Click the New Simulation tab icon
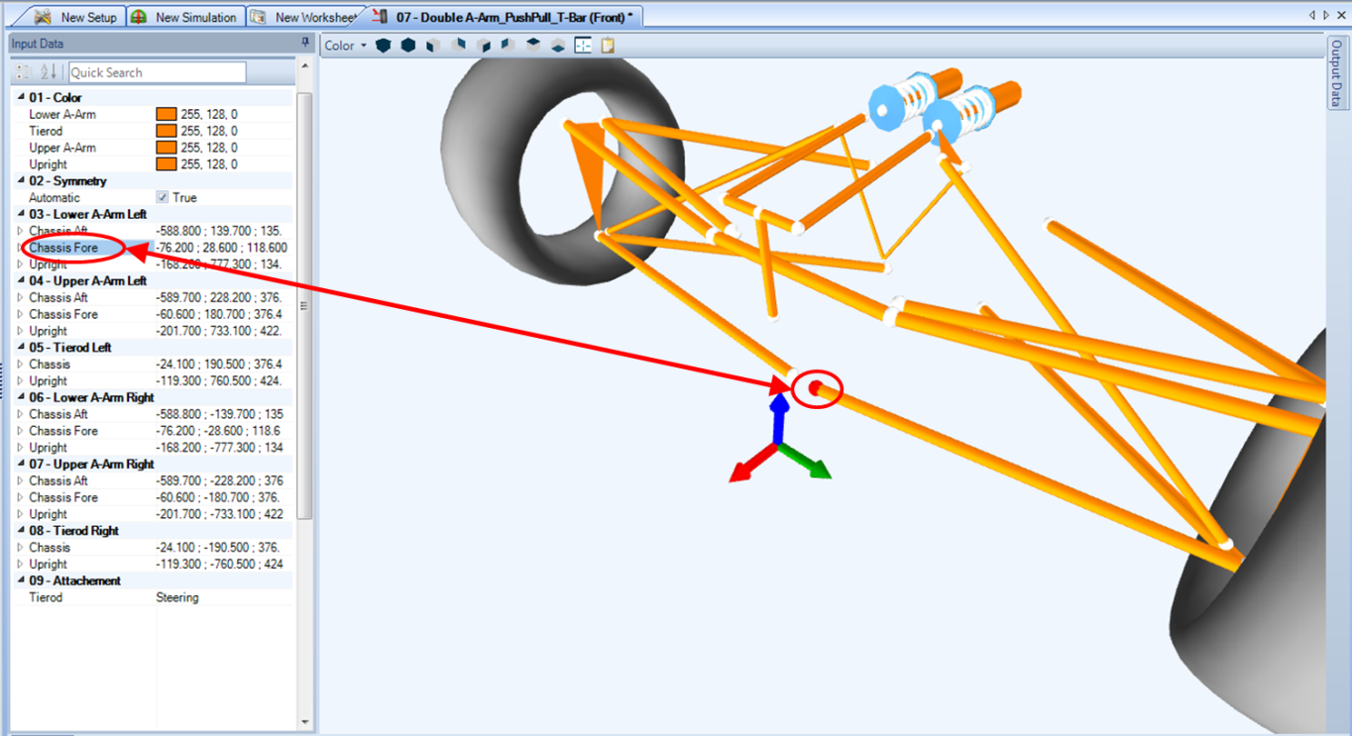Image resolution: width=1352 pixels, height=736 pixels. [x=140, y=17]
